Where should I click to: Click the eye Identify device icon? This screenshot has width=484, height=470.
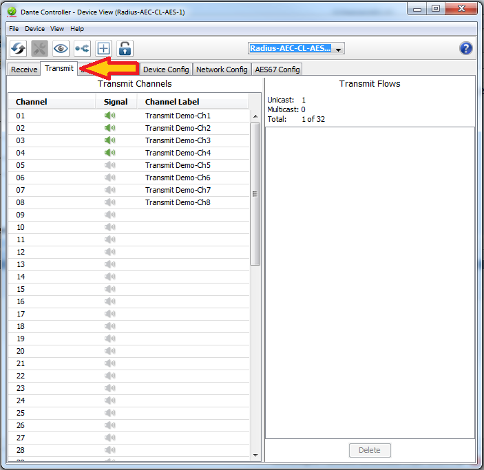[61, 48]
